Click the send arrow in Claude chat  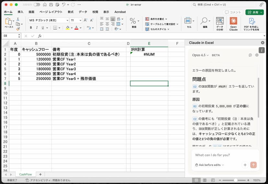253,165
